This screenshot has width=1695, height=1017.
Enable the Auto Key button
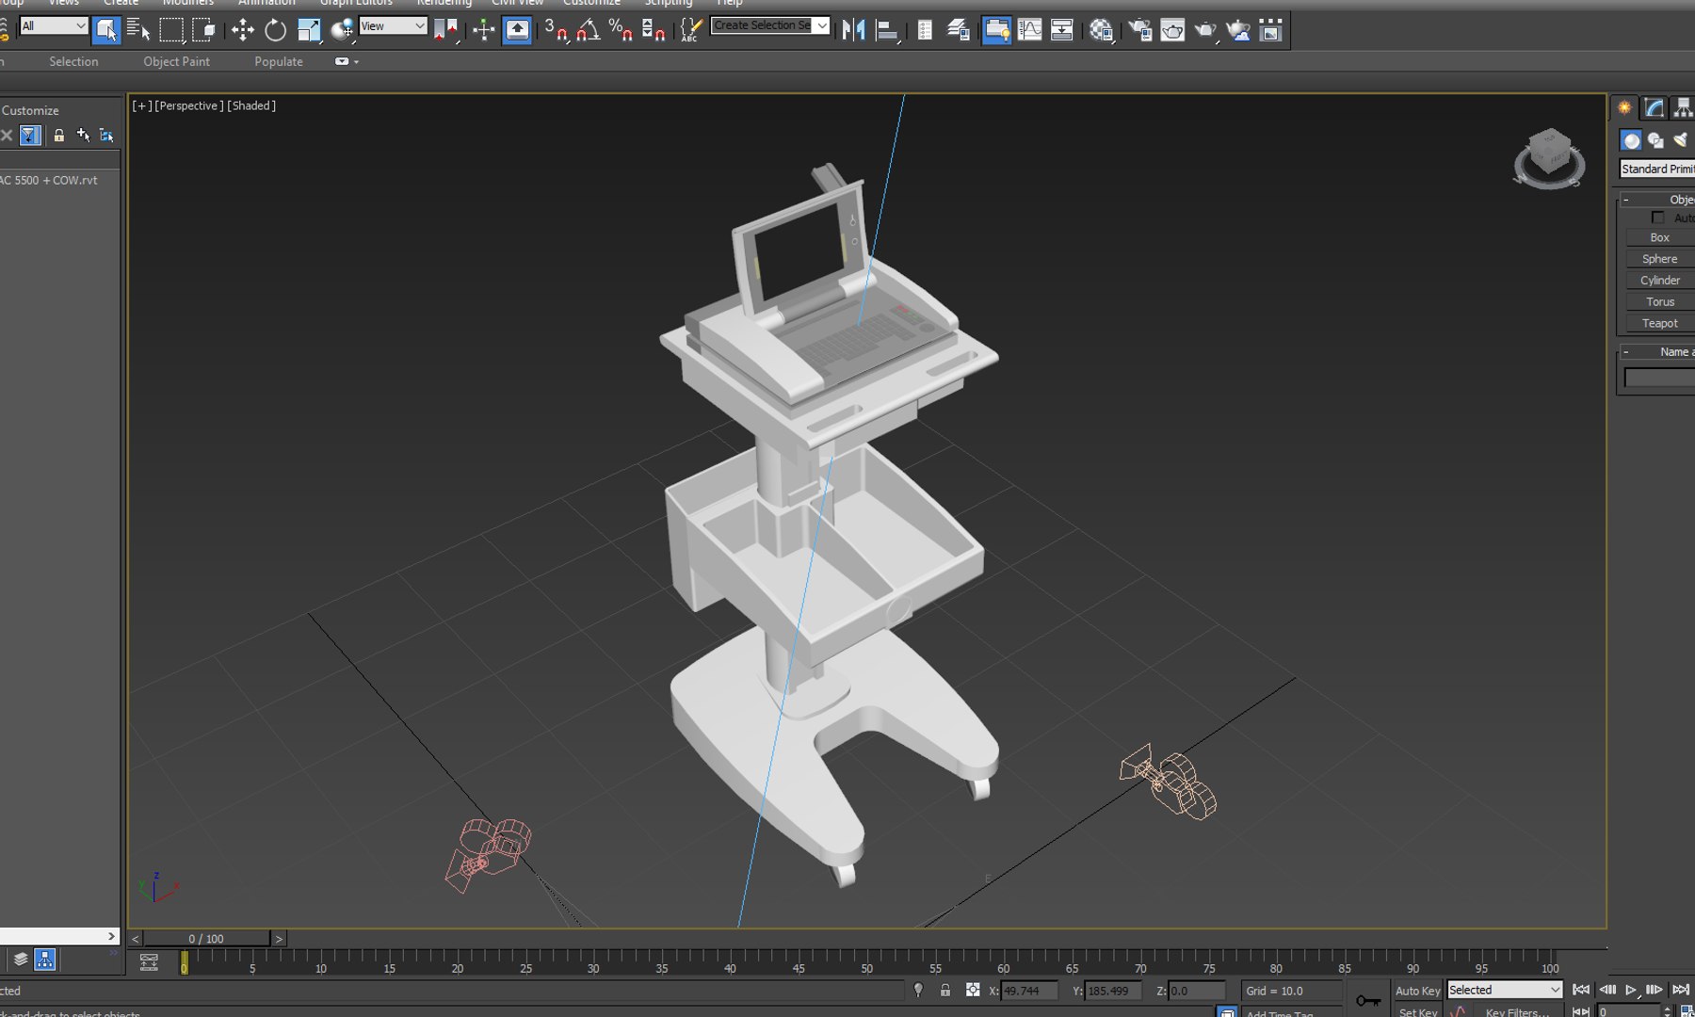coord(1417,991)
